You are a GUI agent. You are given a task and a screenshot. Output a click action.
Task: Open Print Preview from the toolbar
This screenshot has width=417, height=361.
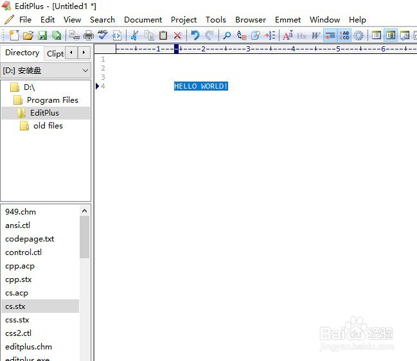coord(74,35)
